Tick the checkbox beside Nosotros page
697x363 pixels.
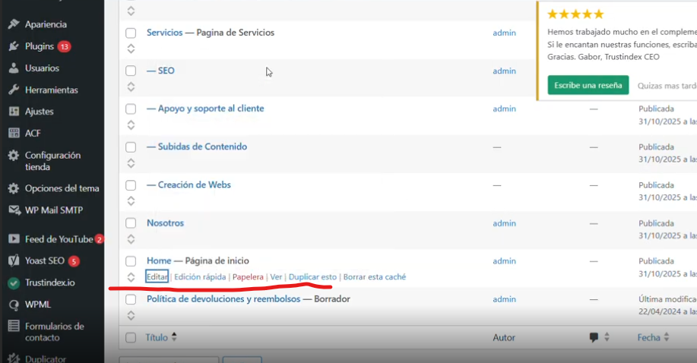131,224
